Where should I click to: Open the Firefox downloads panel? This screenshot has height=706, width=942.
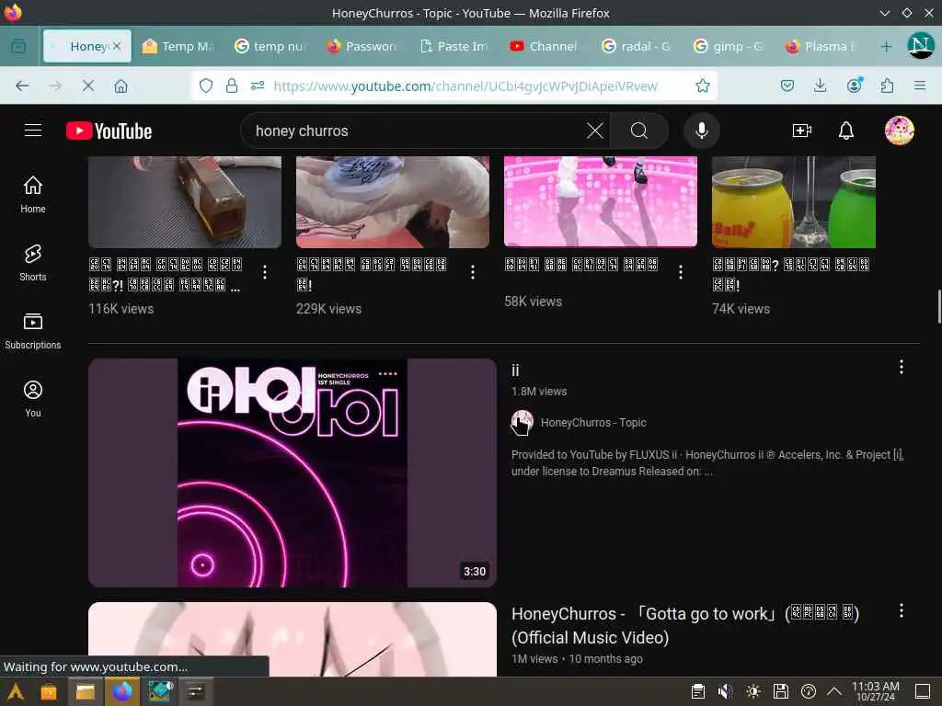(x=820, y=85)
